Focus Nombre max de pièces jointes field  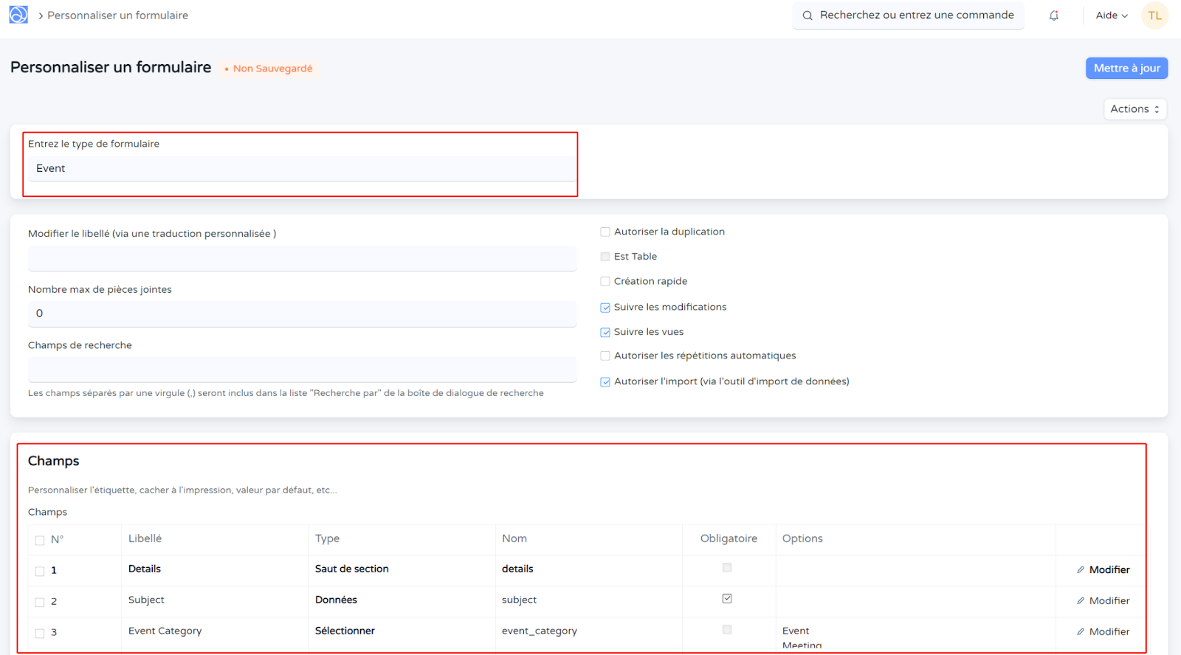point(301,313)
